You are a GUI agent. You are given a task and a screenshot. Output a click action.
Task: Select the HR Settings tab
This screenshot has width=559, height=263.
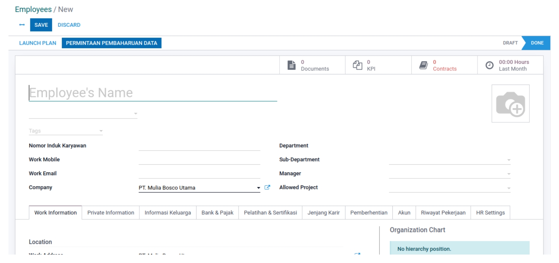(490, 213)
